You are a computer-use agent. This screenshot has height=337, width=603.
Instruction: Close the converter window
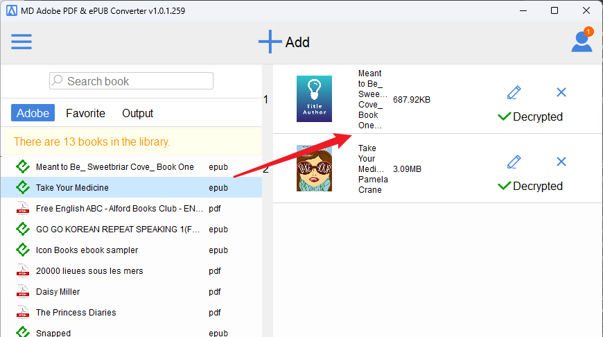click(x=586, y=10)
